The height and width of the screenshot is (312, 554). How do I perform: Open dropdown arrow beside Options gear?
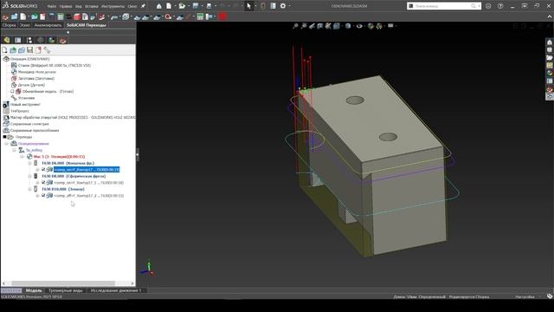tap(289, 6)
